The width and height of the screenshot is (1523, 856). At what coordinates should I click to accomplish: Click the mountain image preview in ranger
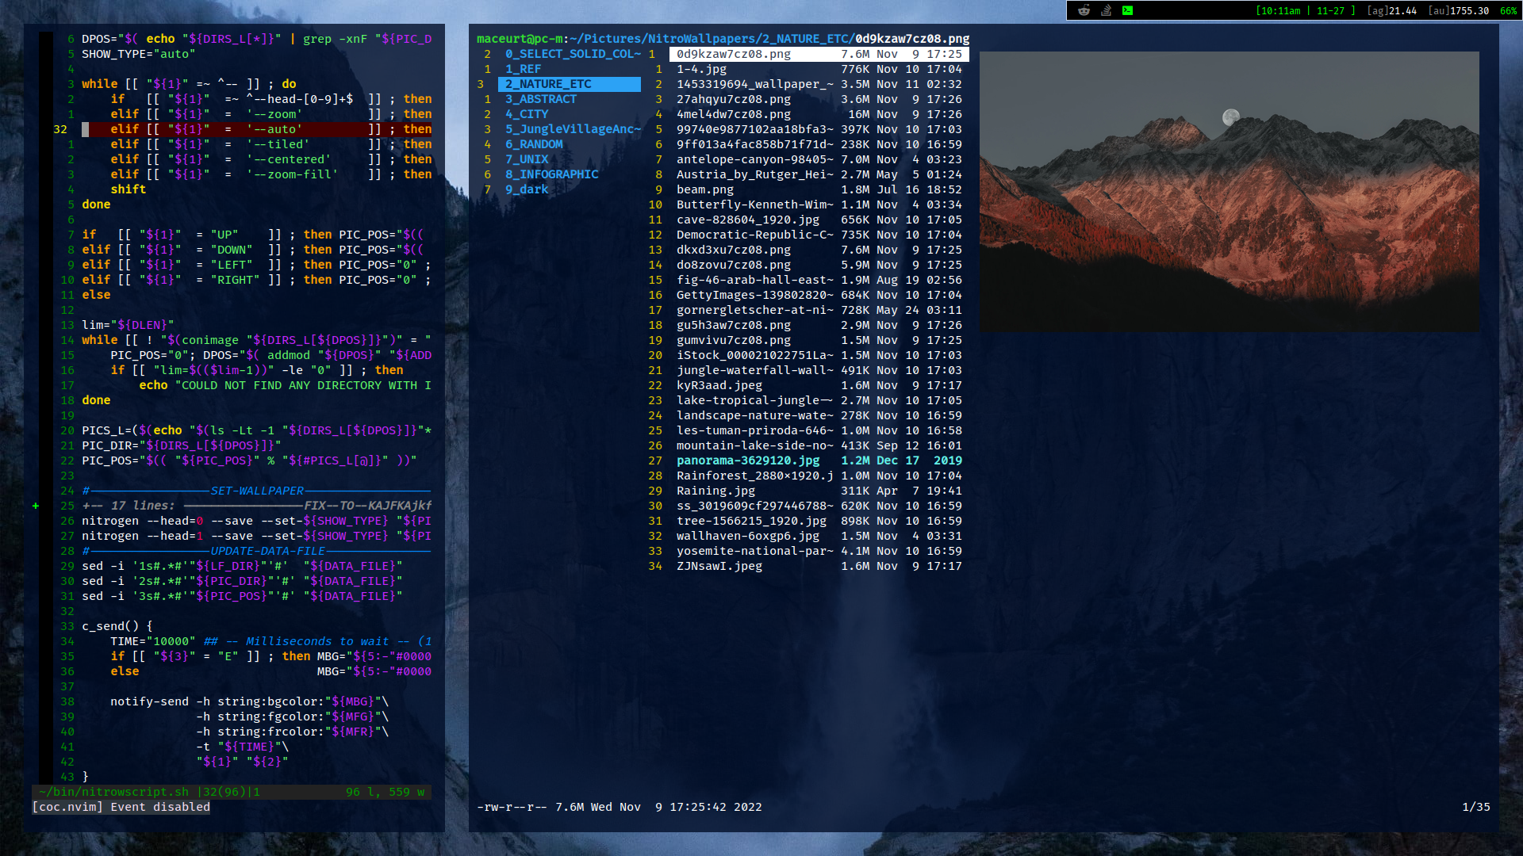(1230, 192)
